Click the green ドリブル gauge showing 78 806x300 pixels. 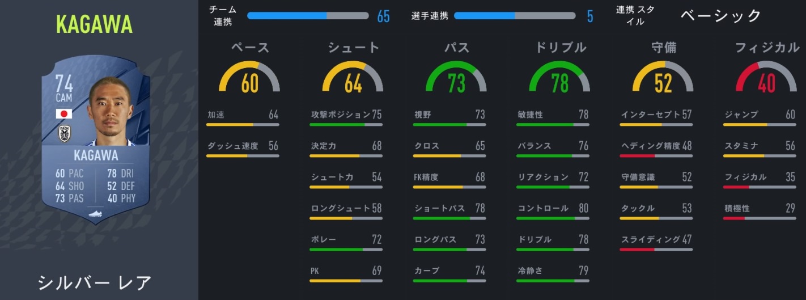click(x=559, y=78)
